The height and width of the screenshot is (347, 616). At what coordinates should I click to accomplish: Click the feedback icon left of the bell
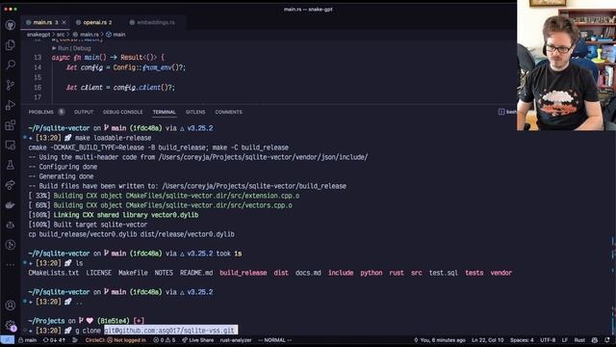pos(595,340)
